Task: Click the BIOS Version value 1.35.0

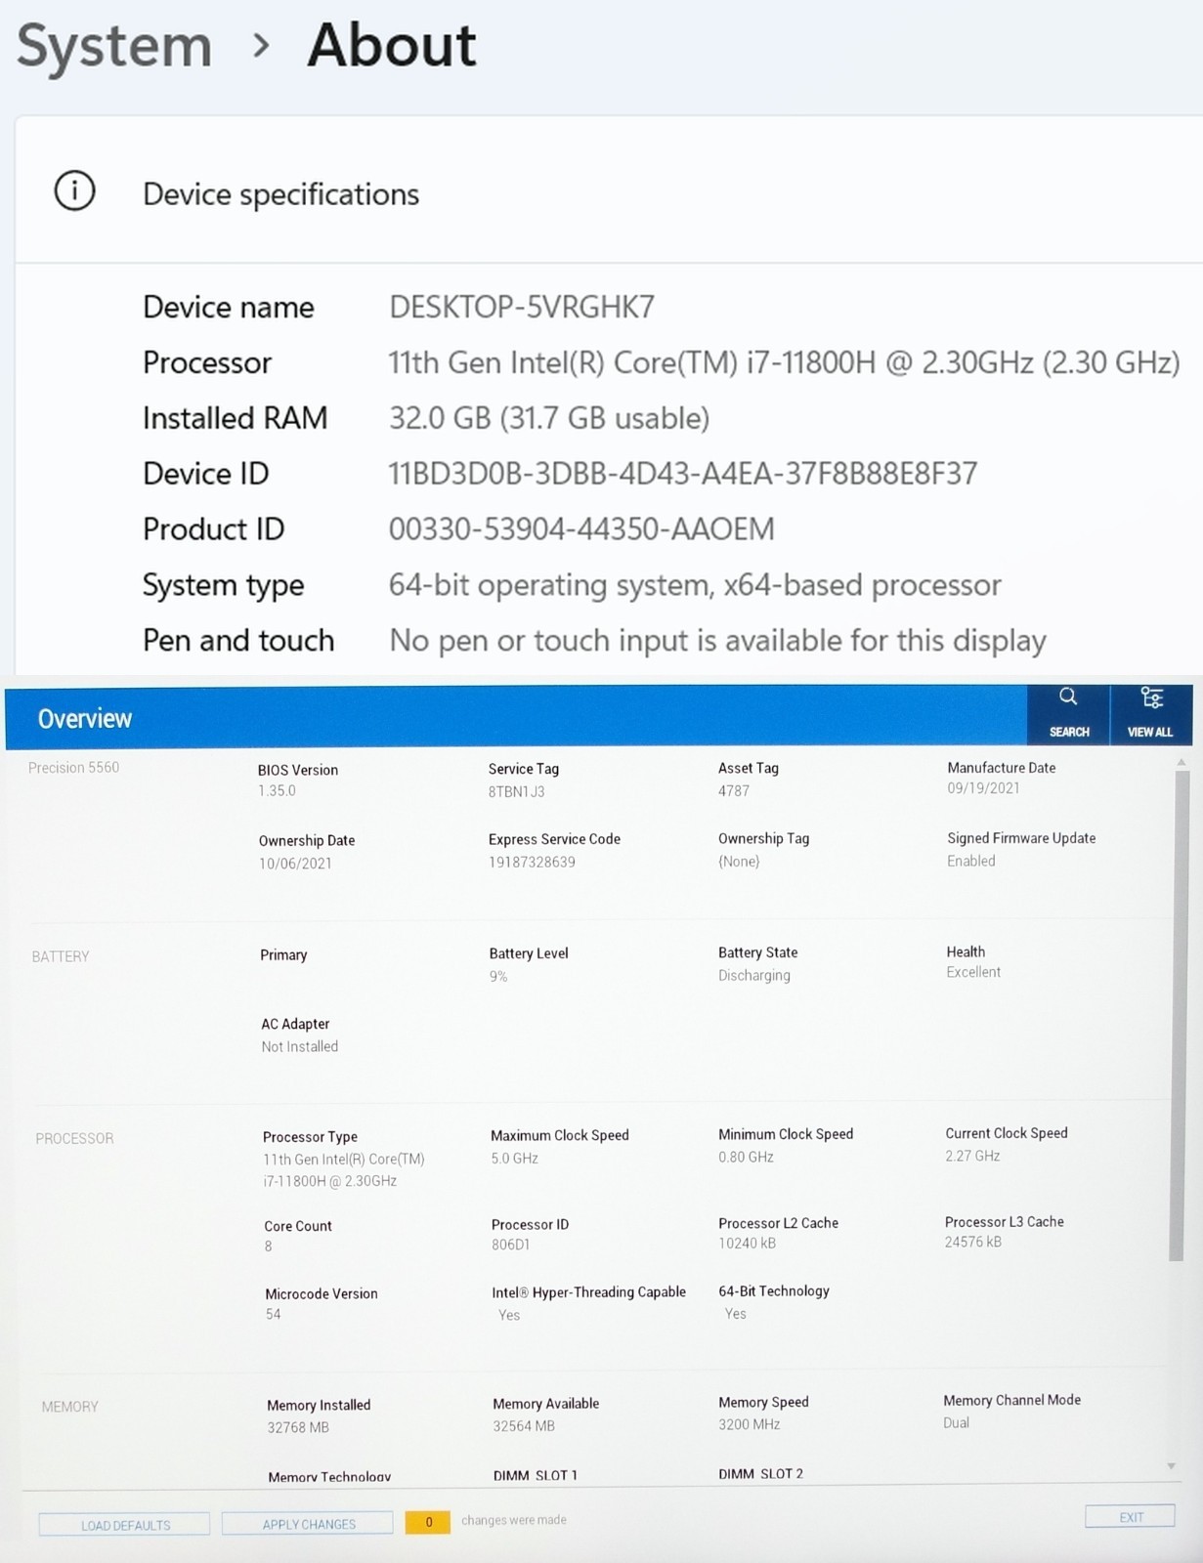Action: 277,791
